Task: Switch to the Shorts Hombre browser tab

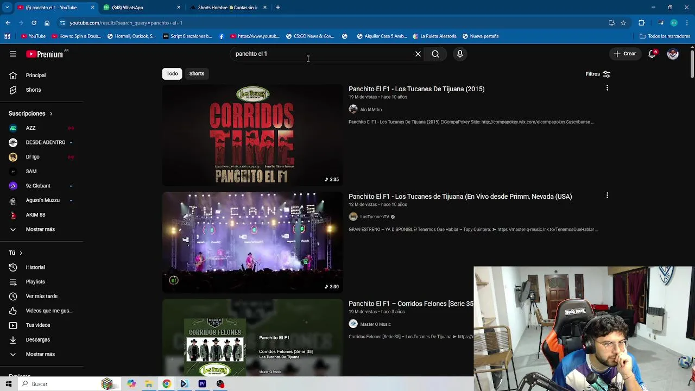Action: [x=228, y=8]
